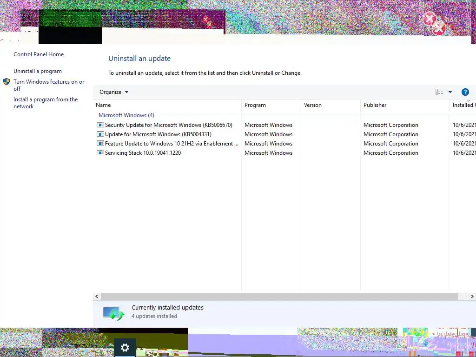The image size is (476, 357).
Task: Open the Control Panel Home link
Action: tap(39, 54)
